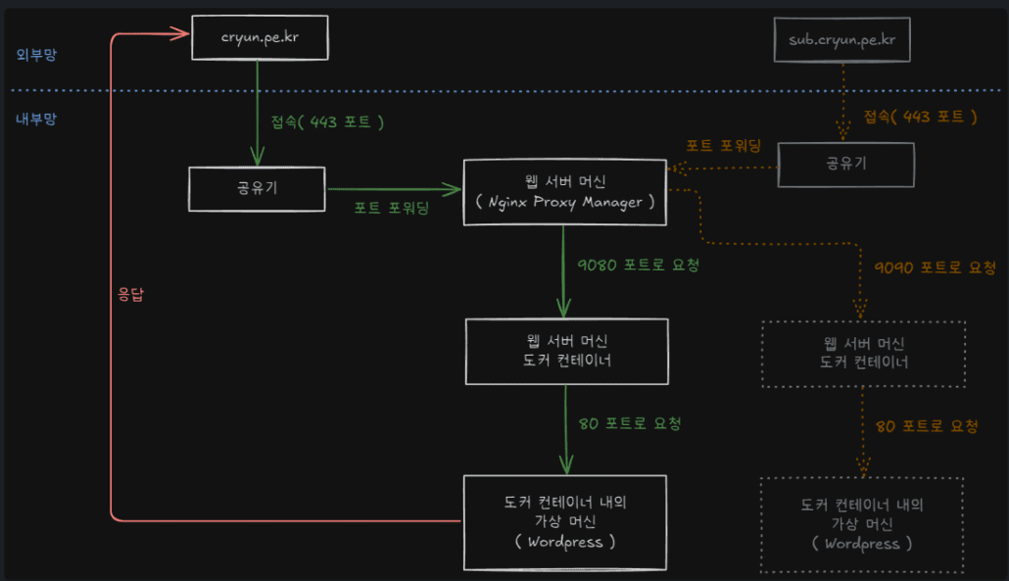Click the 9090 포트로 요청 label
Viewport: 1009px width, 581px height.
935,267
